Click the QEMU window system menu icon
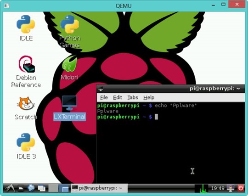Viewport: 248px width, 196px height. tap(6, 6)
